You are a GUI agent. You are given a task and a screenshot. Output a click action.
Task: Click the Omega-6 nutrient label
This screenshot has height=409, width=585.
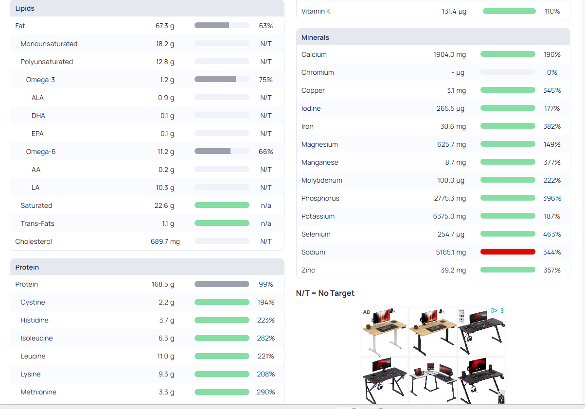pyautogui.click(x=41, y=152)
